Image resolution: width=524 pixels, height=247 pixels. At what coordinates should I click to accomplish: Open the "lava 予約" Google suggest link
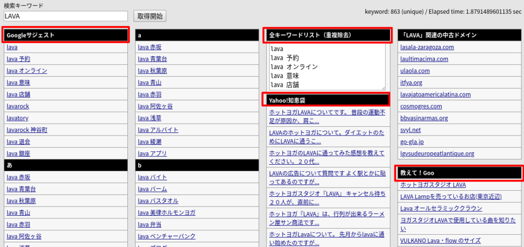[18, 59]
